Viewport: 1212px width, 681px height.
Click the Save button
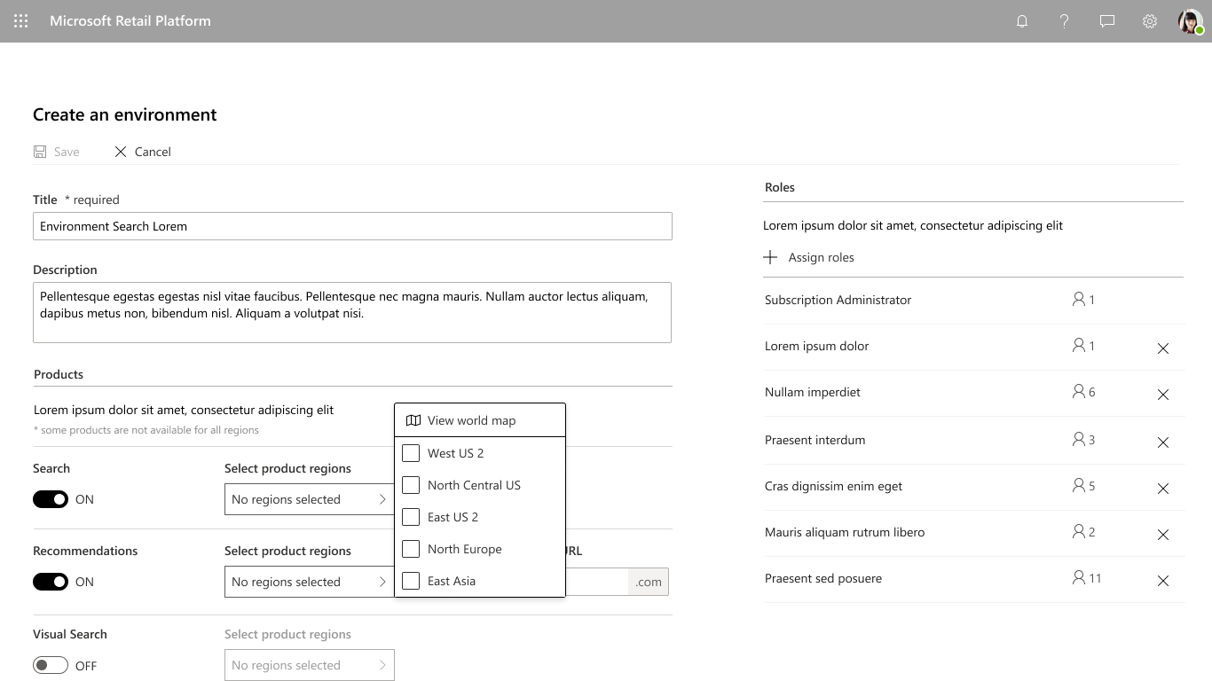[57, 152]
